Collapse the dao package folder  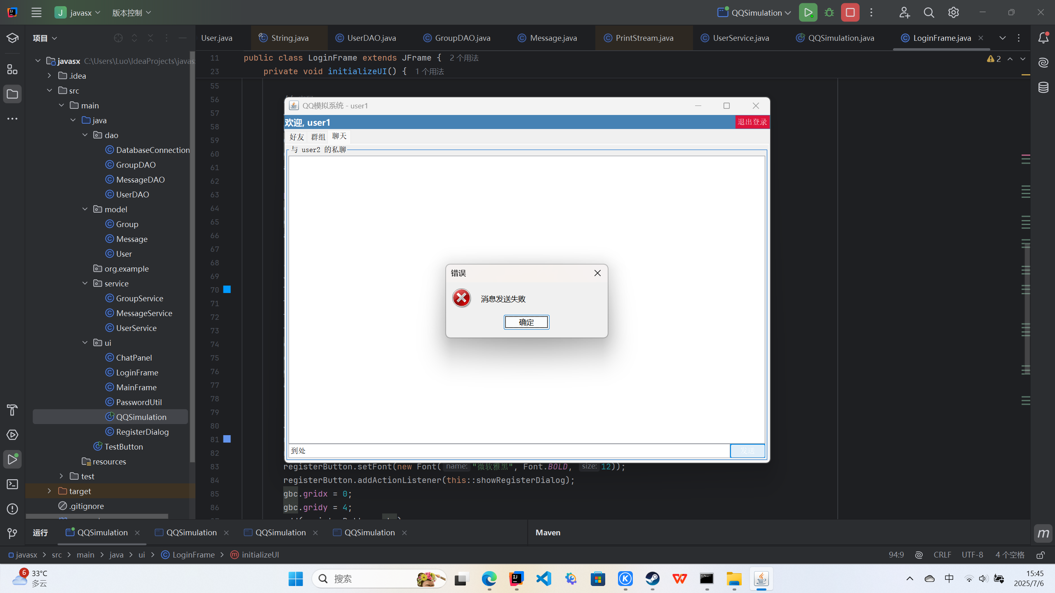[x=85, y=135]
